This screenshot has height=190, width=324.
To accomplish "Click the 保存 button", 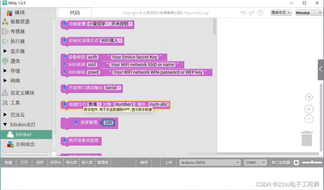I will pos(40,162).
